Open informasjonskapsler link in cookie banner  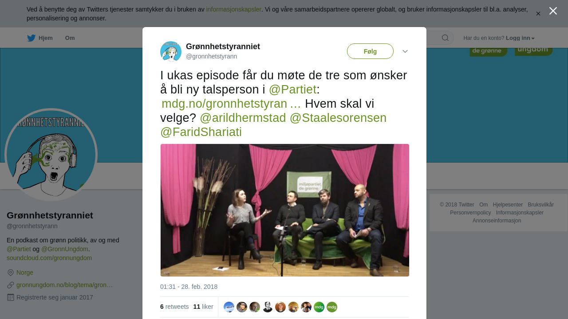tap(234, 9)
